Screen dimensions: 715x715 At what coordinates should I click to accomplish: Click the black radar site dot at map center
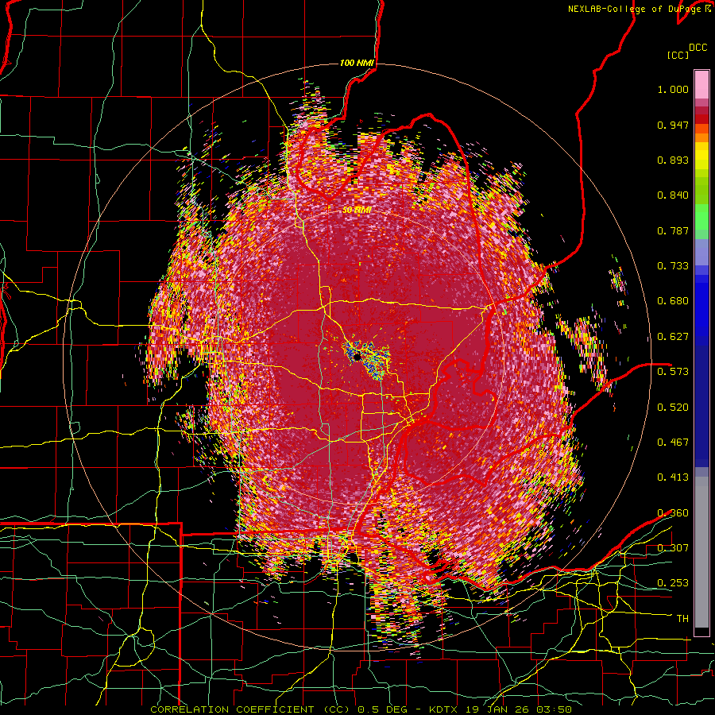pyautogui.click(x=357, y=357)
